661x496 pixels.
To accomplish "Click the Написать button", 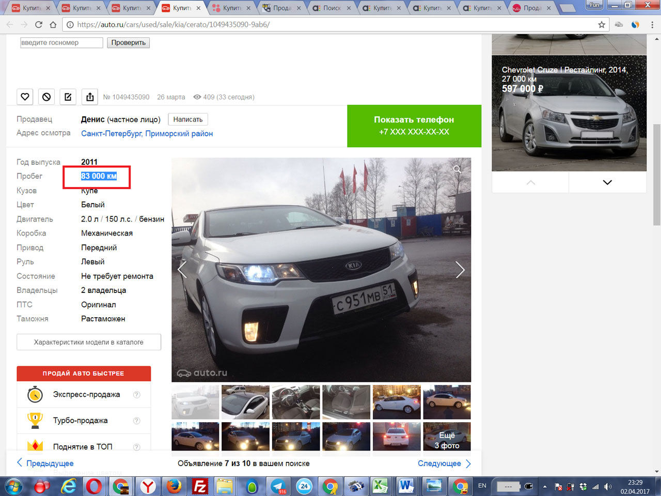I will click(x=188, y=119).
